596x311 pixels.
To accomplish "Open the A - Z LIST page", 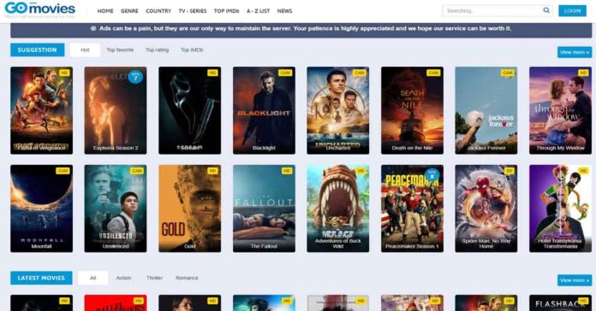I will (x=258, y=11).
